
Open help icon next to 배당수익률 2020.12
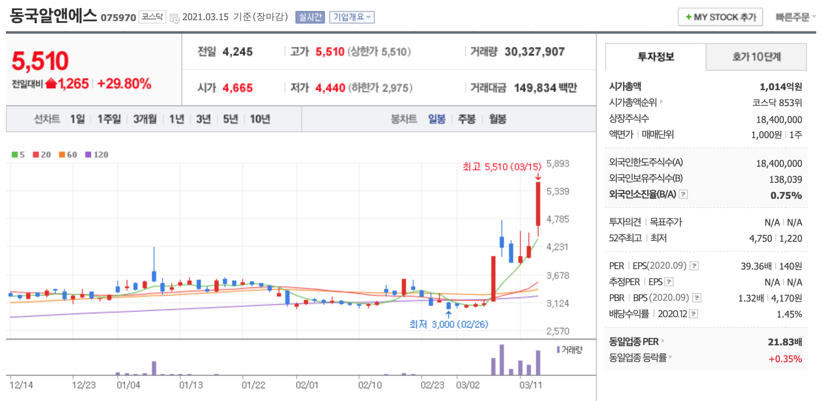[693, 314]
